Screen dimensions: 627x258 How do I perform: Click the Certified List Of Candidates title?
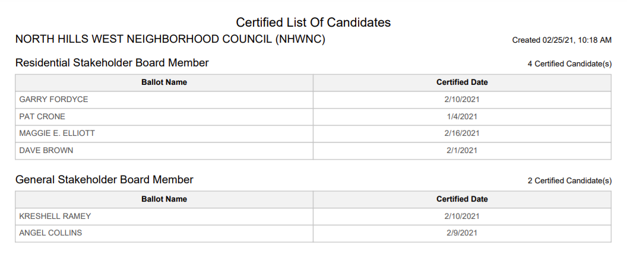pos(313,23)
